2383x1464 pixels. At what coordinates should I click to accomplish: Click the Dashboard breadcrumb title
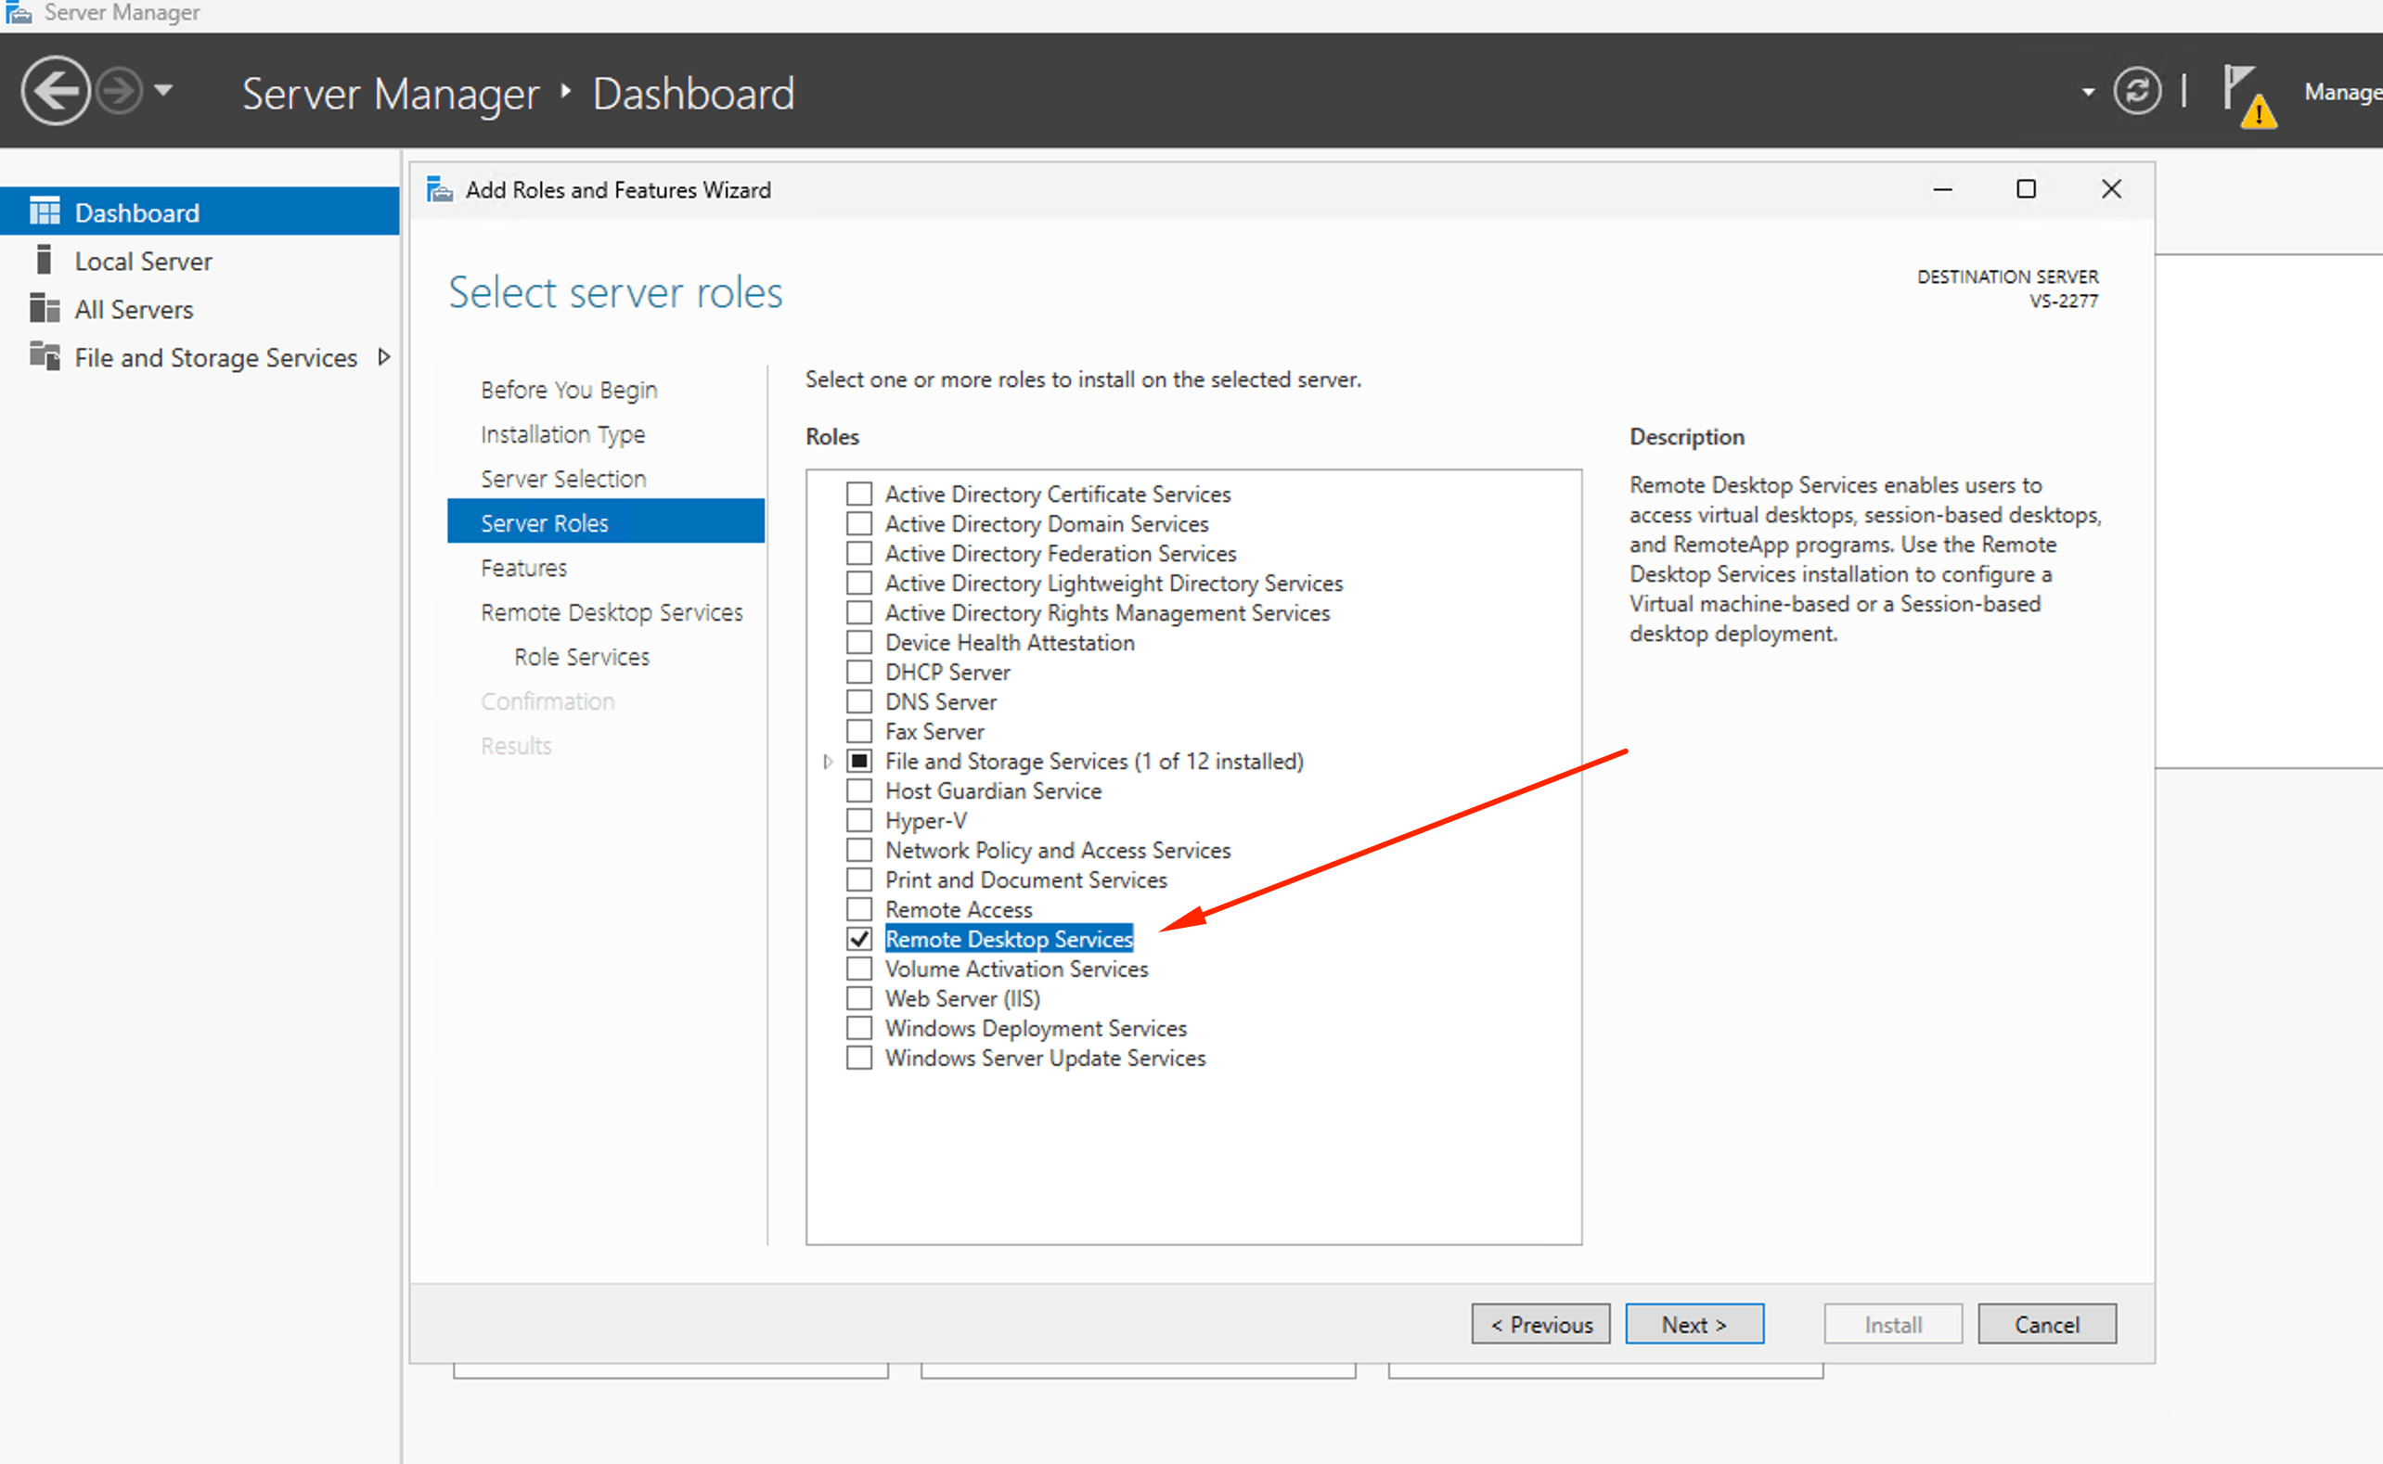click(693, 94)
